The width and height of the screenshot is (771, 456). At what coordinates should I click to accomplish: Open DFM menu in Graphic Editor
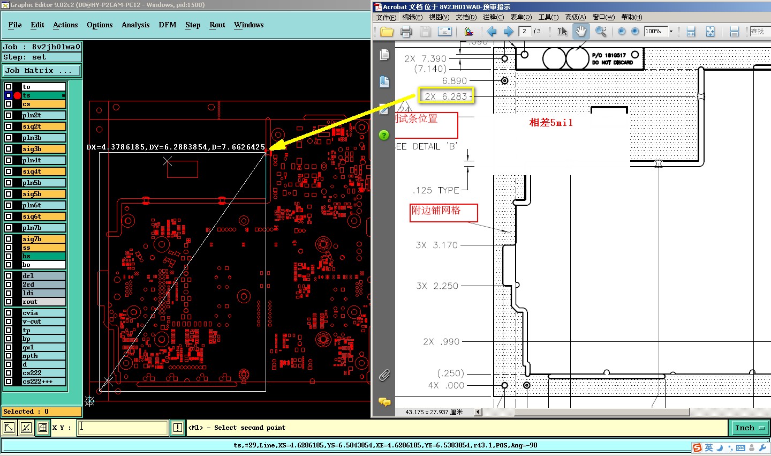[x=168, y=25]
